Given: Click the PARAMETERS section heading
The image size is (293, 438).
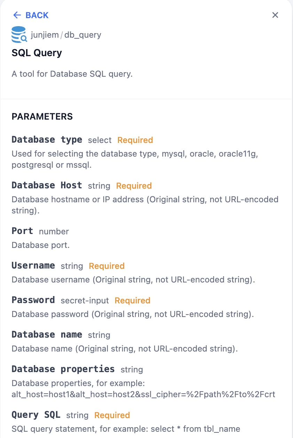Looking at the screenshot, I should point(42,116).
